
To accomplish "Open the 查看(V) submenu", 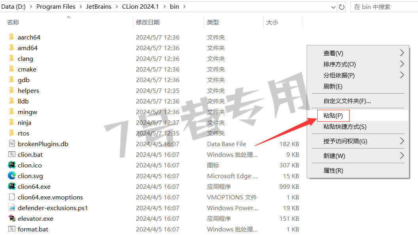I will 358,53.
